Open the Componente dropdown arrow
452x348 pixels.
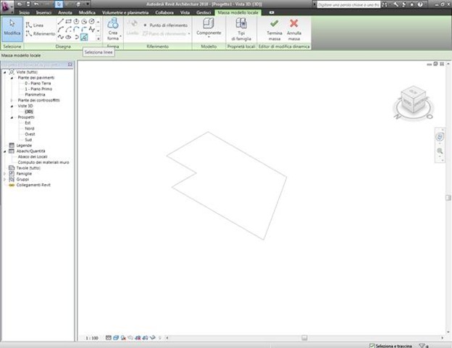(x=209, y=37)
